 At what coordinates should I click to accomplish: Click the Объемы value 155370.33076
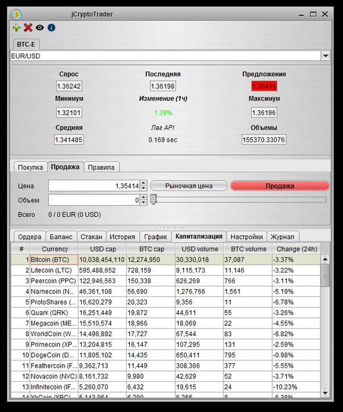coord(264,140)
